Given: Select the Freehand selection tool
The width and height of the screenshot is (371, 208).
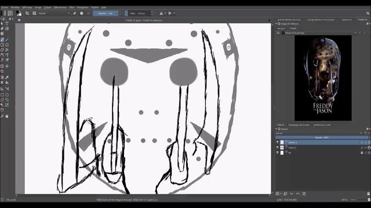Looking at the screenshot, I should click(x=7, y=100).
